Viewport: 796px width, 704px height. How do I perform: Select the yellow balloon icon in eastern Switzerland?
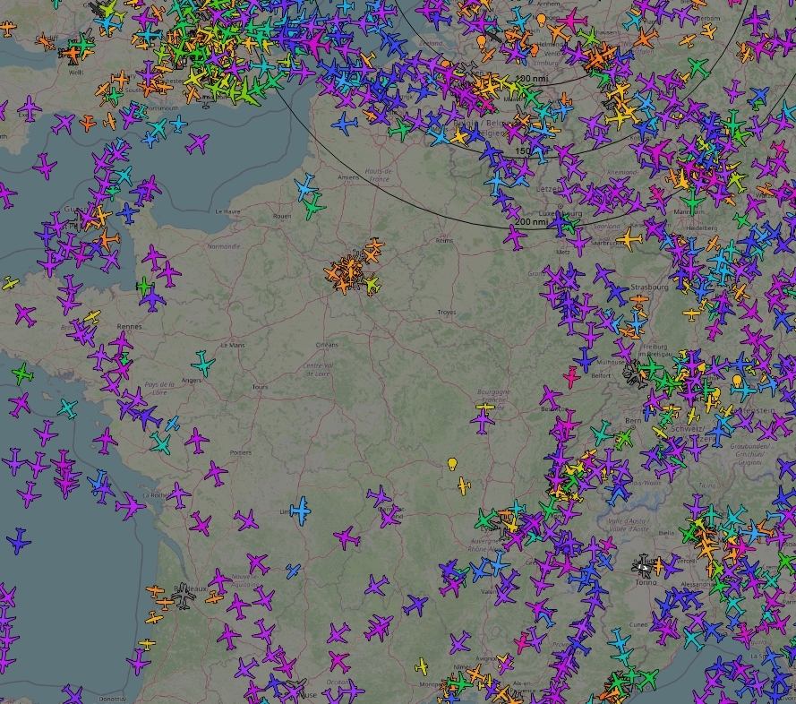[737, 380]
